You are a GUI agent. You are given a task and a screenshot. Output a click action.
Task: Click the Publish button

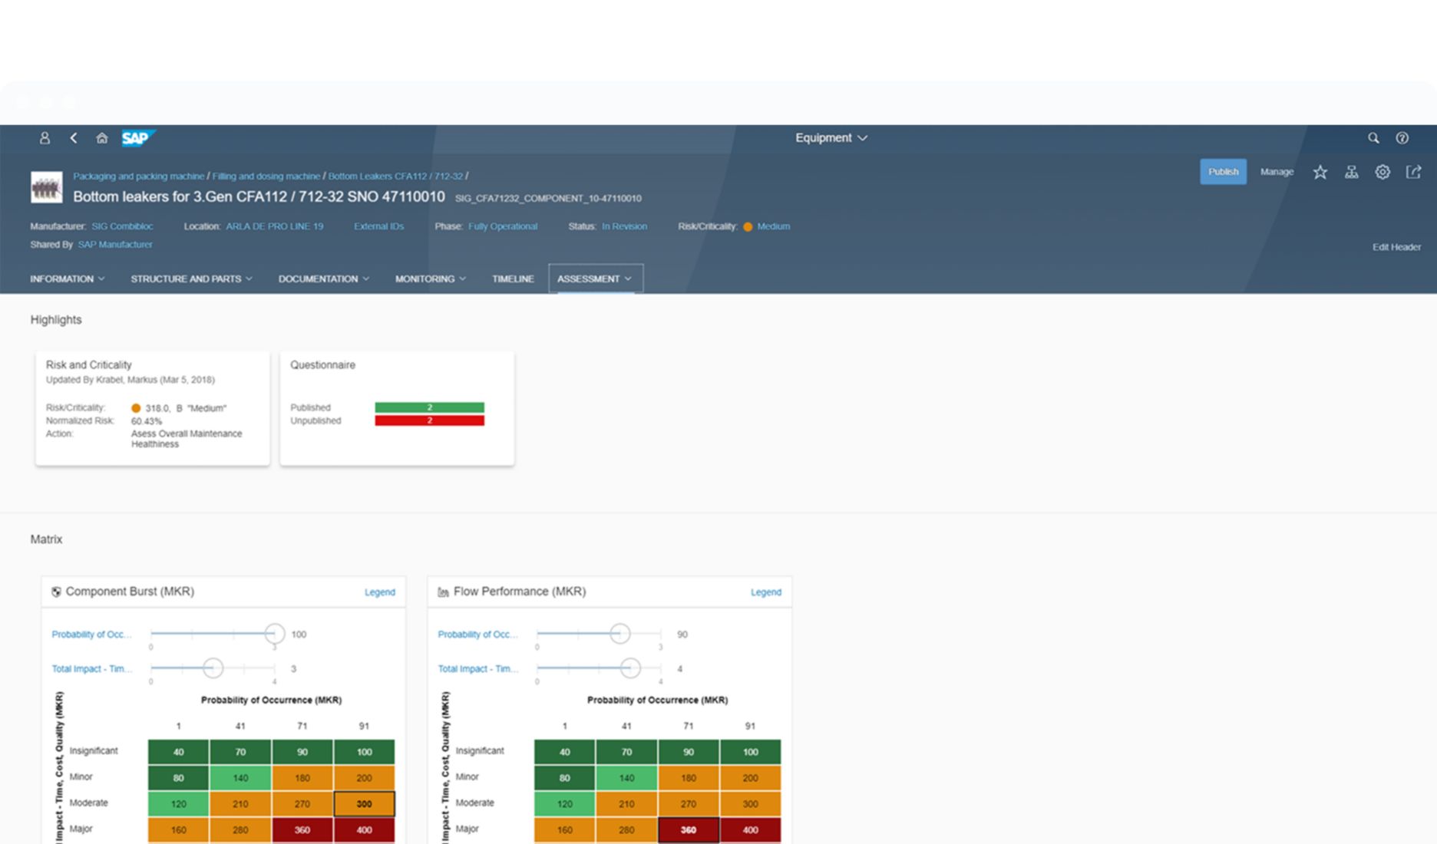1223,172
